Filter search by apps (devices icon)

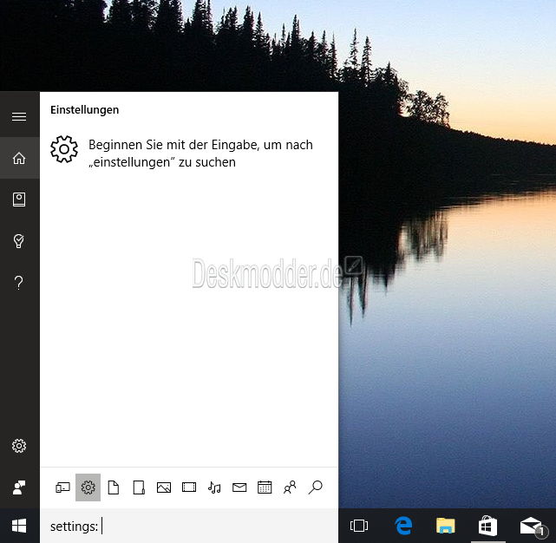coord(62,487)
